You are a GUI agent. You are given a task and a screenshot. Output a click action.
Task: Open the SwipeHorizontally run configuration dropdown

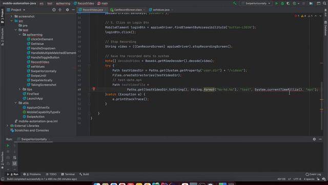pos(256,4)
